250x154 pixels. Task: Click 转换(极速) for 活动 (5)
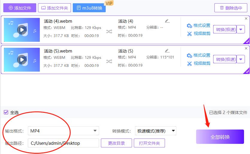(x=225, y=59)
